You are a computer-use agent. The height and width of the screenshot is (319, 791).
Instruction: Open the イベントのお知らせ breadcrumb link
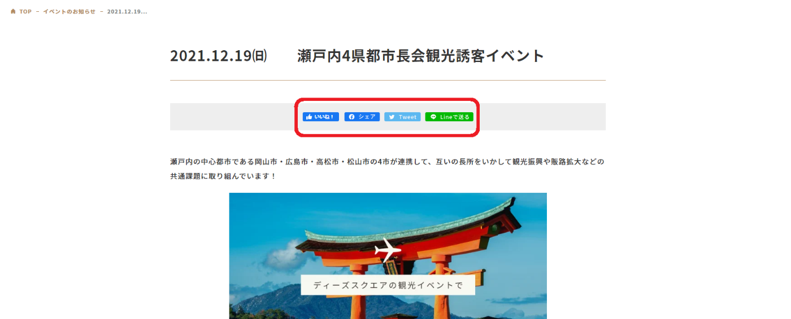point(69,11)
